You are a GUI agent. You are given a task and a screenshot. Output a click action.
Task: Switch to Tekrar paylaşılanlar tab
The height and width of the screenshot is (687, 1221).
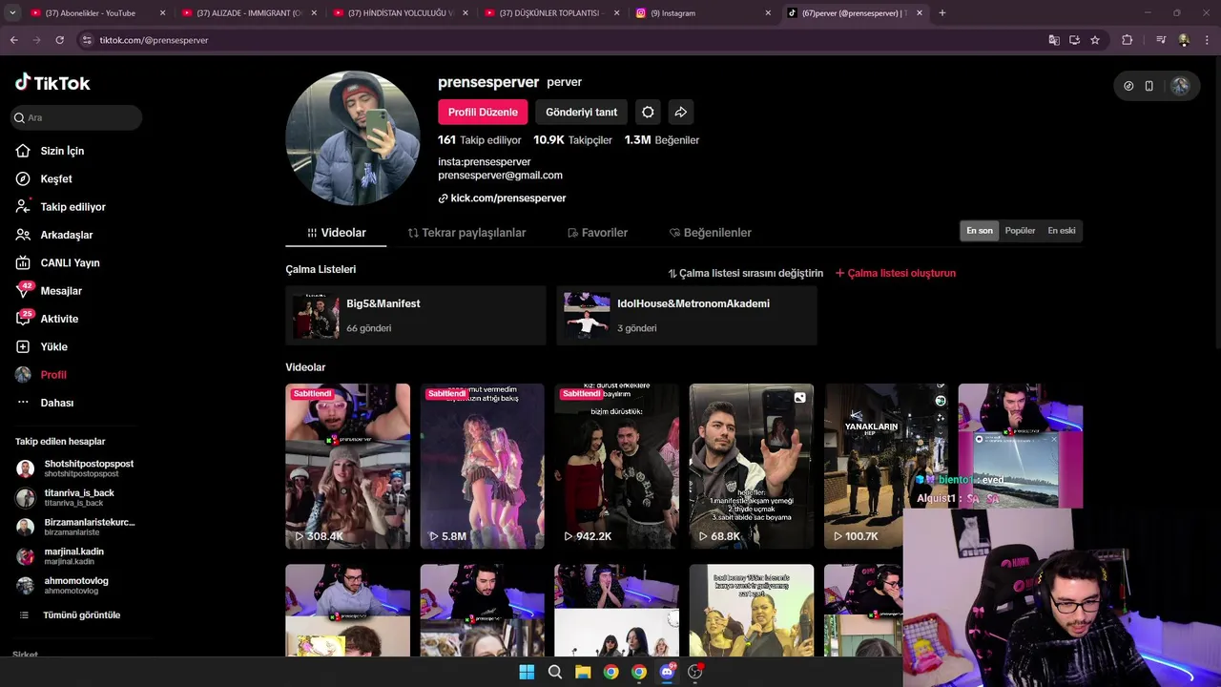pyautogui.click(x=466, y=233)
